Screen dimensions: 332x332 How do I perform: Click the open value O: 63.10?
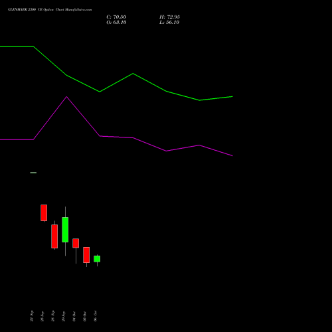pyautogui.click(x=116, y=23)
